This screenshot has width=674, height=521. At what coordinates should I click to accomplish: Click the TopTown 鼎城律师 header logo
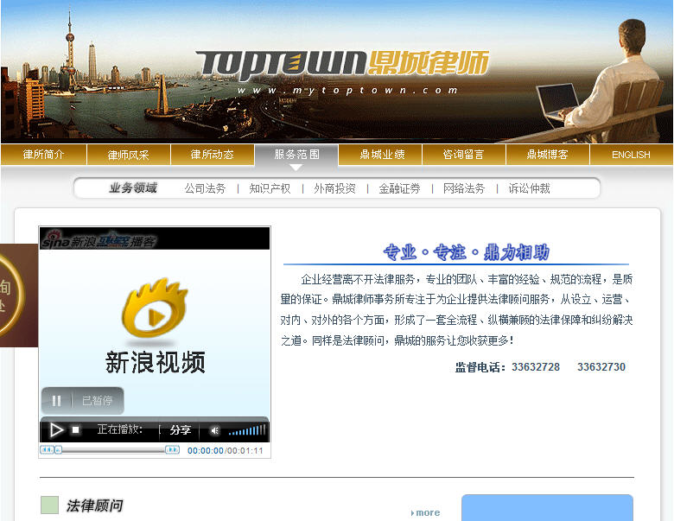pyautogui.click(x=342, y=64)
